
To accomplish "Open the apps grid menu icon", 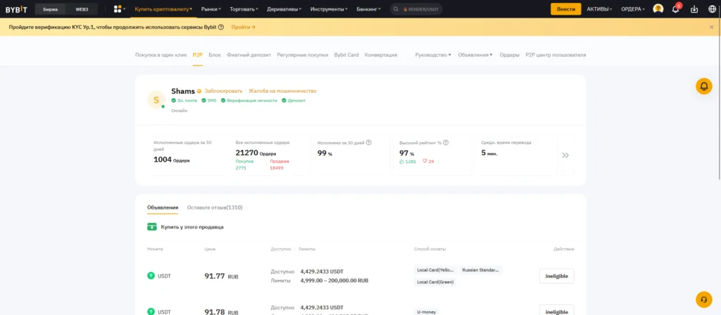I will [118, 8].
